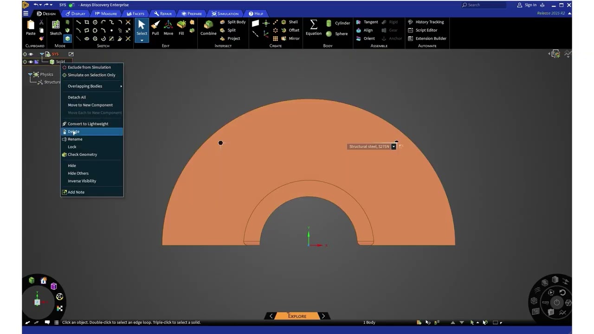Image resolution: width=594 pixels, height=334 pixels.
Task: Select the Circle sketch tool
Action: (x=95, y=22)
